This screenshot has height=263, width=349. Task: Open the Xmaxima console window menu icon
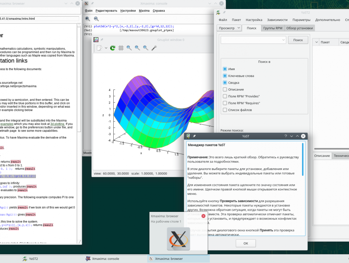[86, 3]
